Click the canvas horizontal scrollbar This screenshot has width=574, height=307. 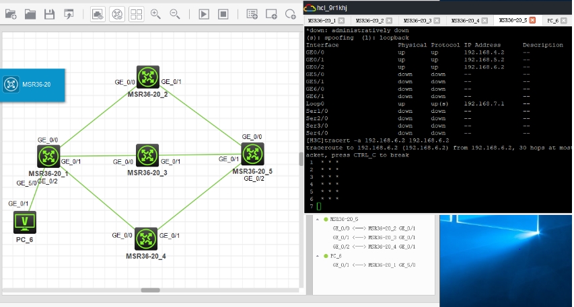(150, 290)
